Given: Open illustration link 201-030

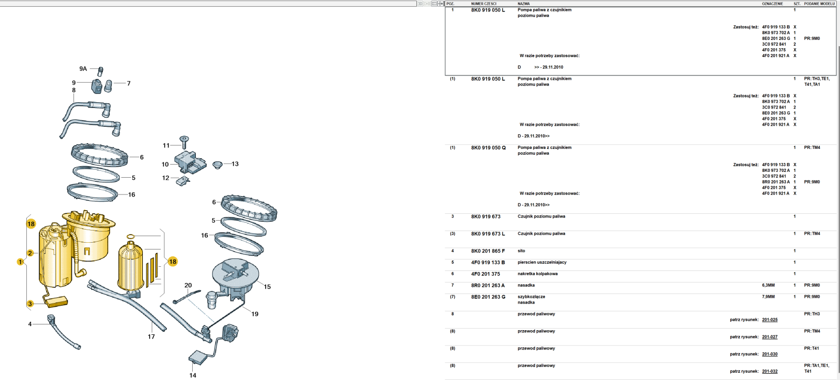Looking at the screenshot, I should (x=770, y=354).
